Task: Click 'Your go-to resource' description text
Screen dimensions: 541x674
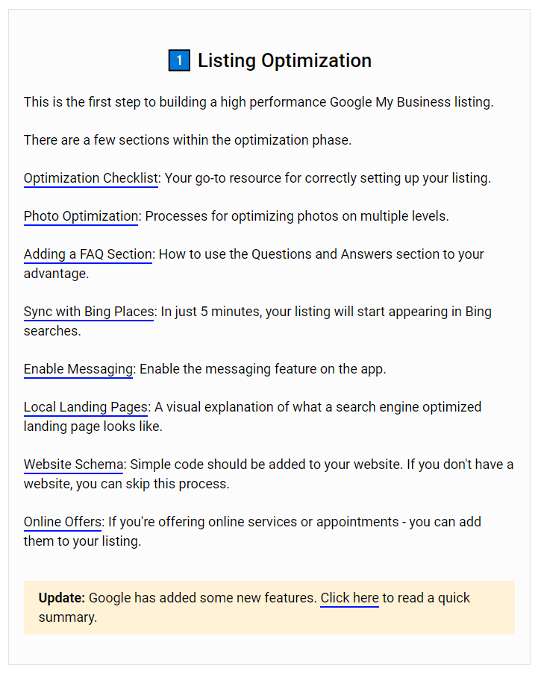Action: pos(328,178)
